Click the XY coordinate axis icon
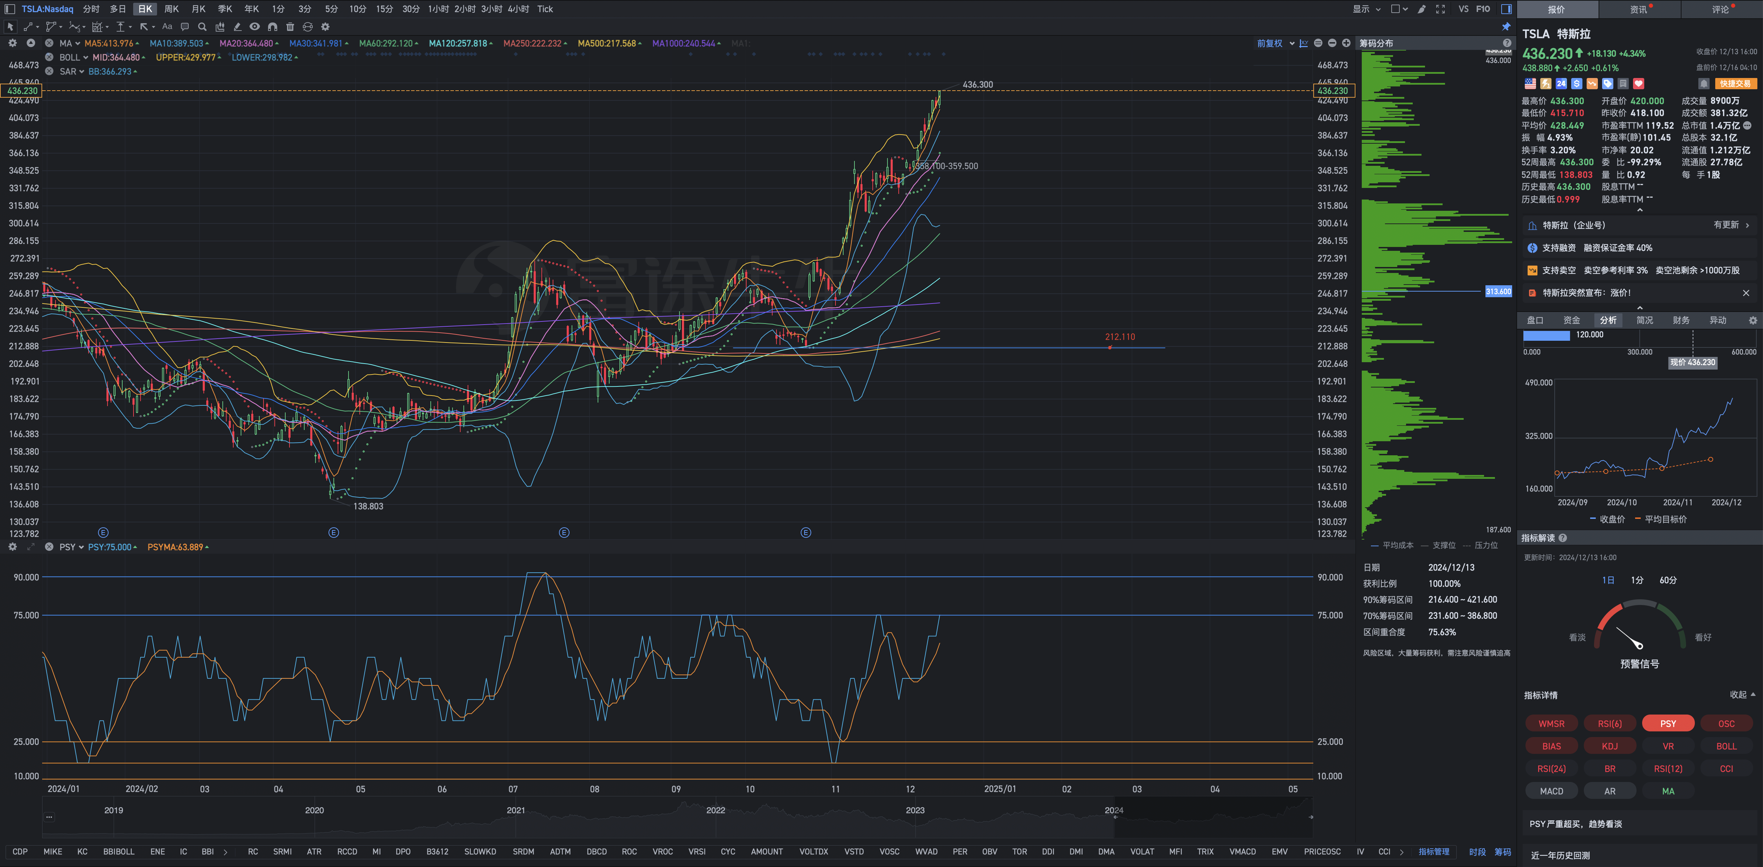The height and width of the screenshot is (867, 1763). (1304, 43)
